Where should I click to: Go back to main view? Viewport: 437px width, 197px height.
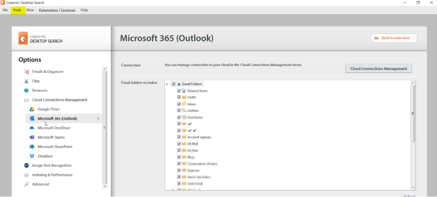(x=394, y=38)
